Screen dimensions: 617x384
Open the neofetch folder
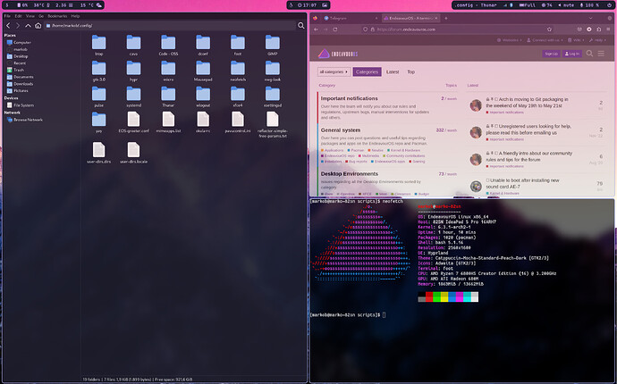coord(238,71)
